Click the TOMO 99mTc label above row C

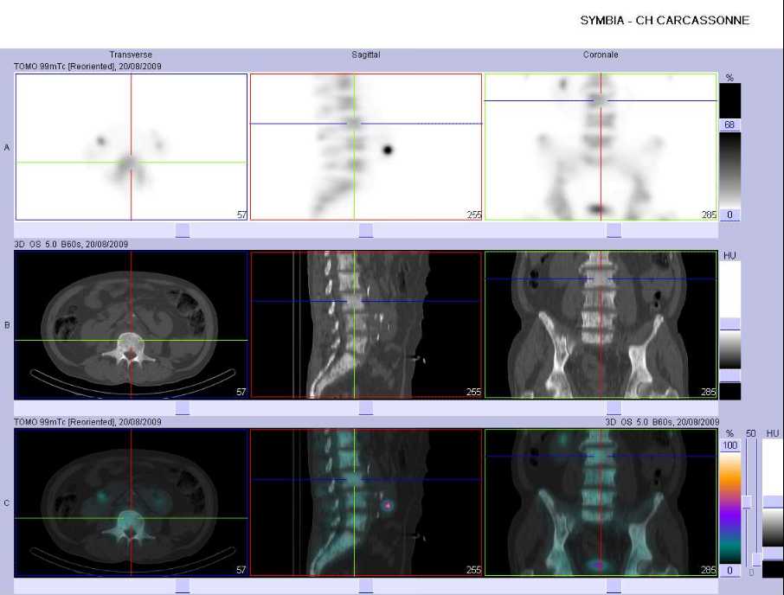[x=87, y=422]
